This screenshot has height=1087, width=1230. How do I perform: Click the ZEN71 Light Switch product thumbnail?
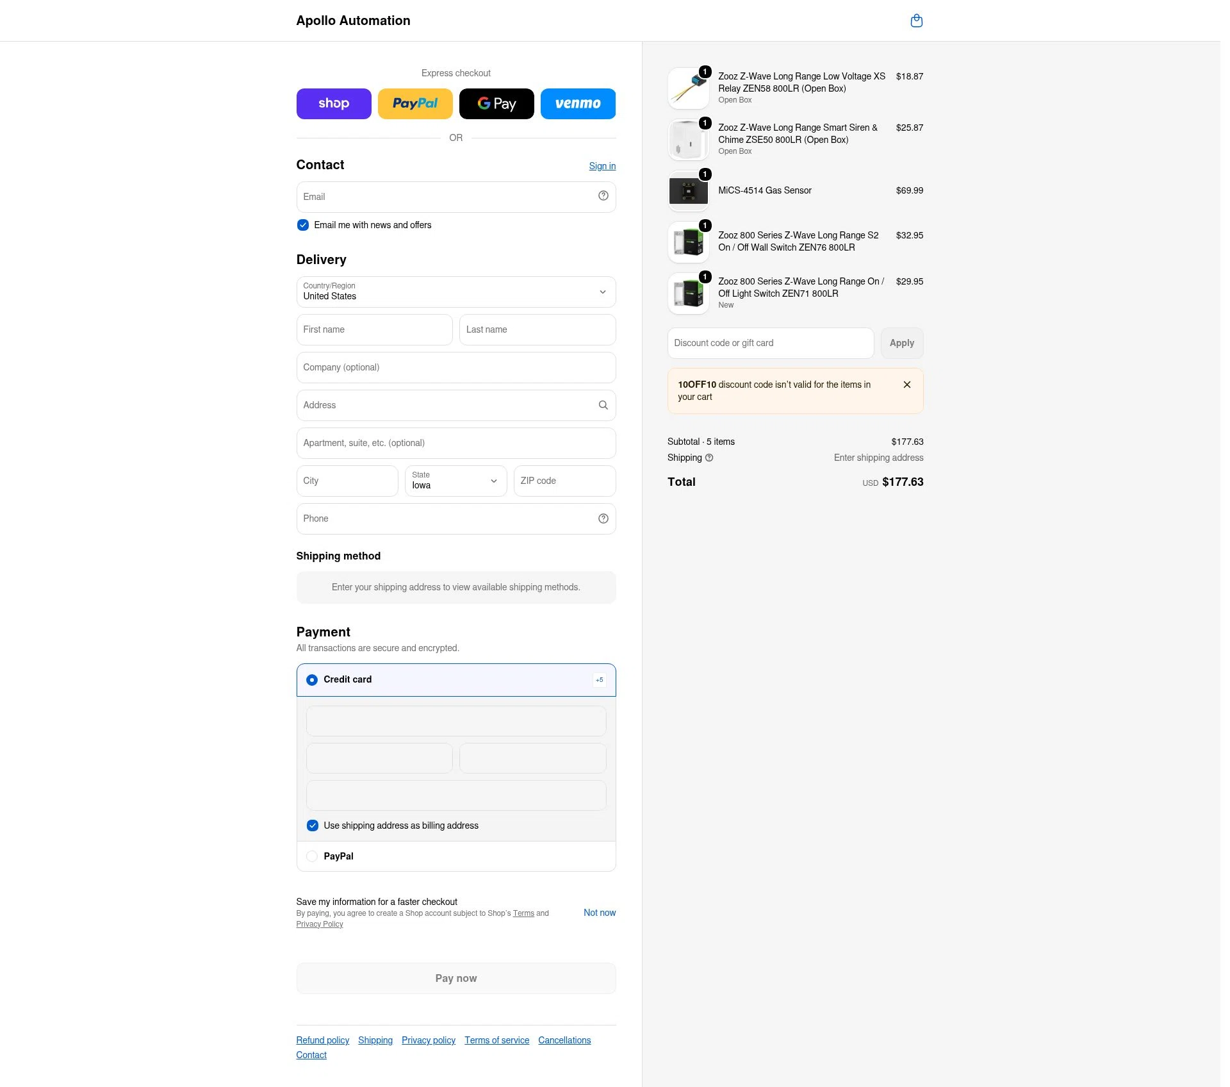click(689, 294)
